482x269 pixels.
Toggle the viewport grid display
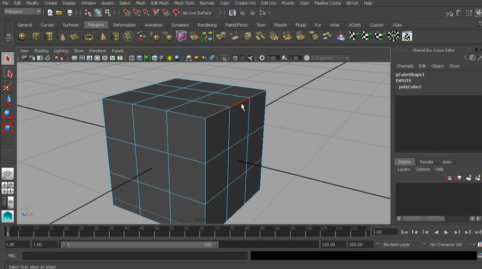(74, 58)
